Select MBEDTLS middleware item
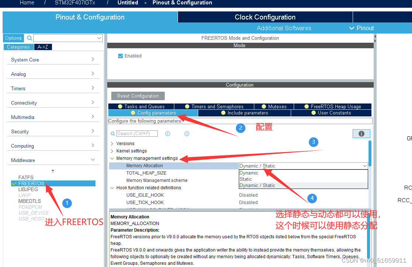The image size is (412, 267). pyautogui.click(x=29, y=201)
